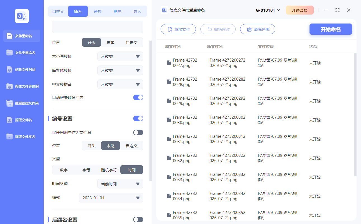Set numbering 位置 to 开头
The image size is (361, 224).
[x=92, y=146]
